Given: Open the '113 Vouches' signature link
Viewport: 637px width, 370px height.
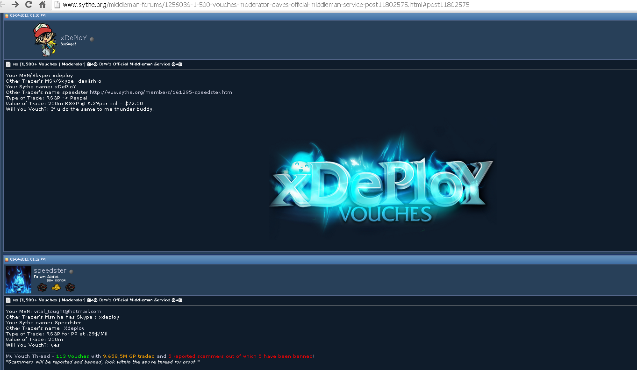Looking at the screenshot, I should [72, 356].
